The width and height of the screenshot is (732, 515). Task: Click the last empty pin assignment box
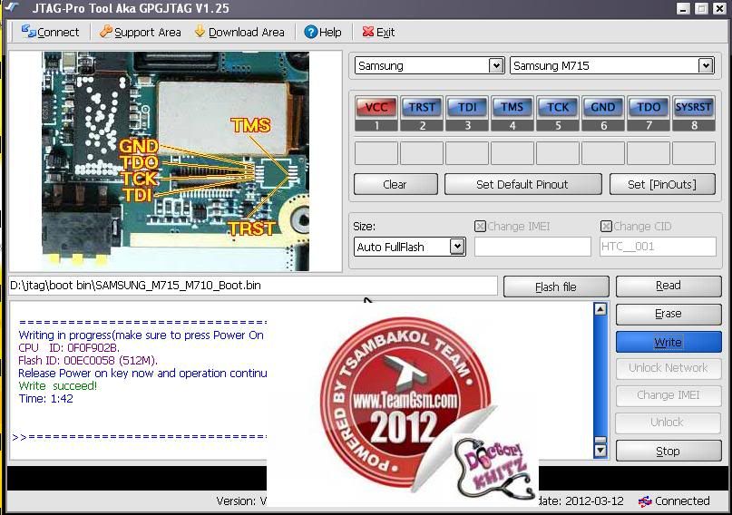[694, 153]
